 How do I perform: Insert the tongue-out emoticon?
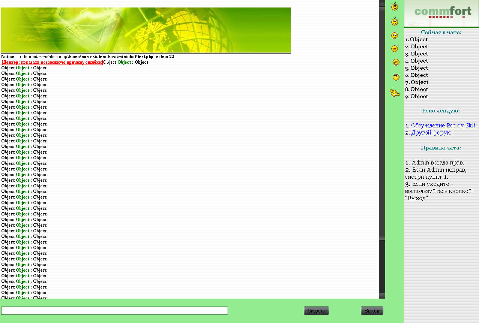click(395, 49)
